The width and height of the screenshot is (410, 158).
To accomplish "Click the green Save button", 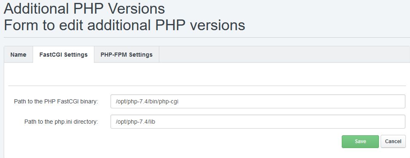I will (x=360, y=141).
